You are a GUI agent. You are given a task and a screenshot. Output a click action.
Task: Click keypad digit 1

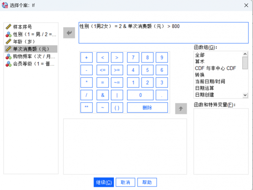[x=133, y=82]
